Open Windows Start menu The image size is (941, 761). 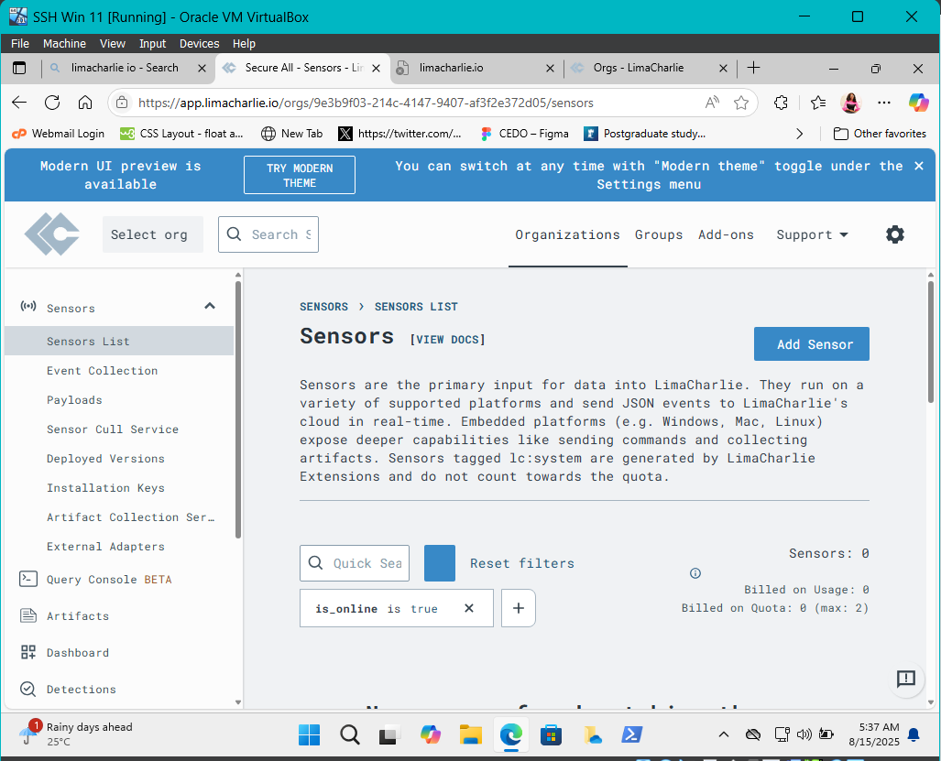pyautogui.click(x=309, y=734)
